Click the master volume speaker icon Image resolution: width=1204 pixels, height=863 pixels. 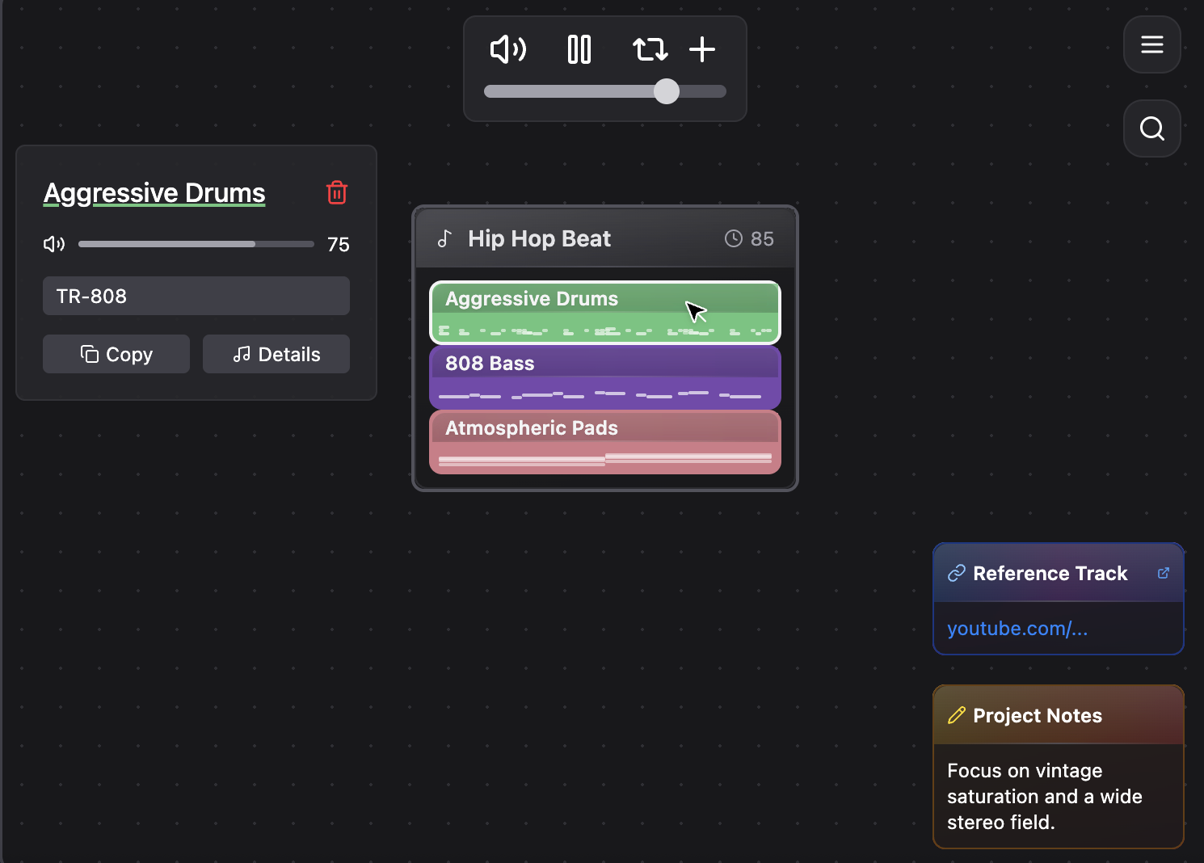(x=508, y=49)
